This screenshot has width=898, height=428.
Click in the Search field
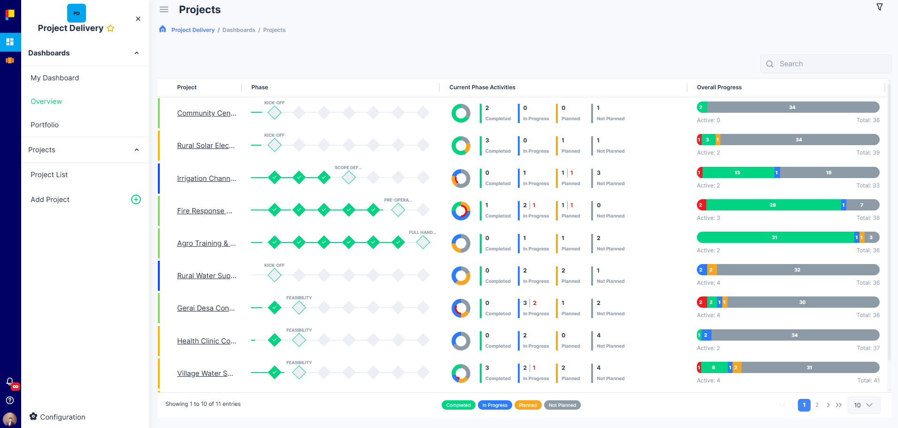tap(826, 63)
